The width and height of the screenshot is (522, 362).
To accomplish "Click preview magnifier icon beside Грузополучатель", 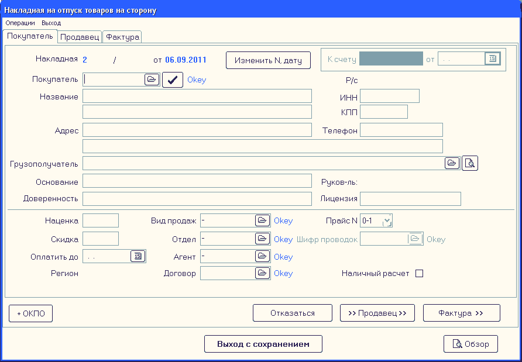I will coord(470,163).
